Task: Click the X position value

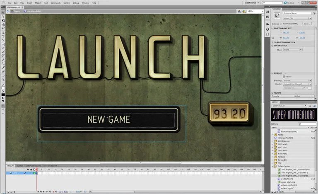Action: coord(286,32)
